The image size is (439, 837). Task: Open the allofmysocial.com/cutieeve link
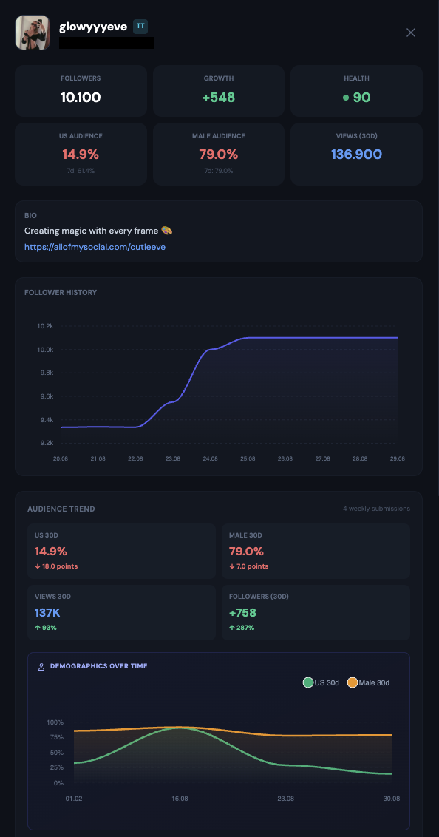[x=95, y=247]
